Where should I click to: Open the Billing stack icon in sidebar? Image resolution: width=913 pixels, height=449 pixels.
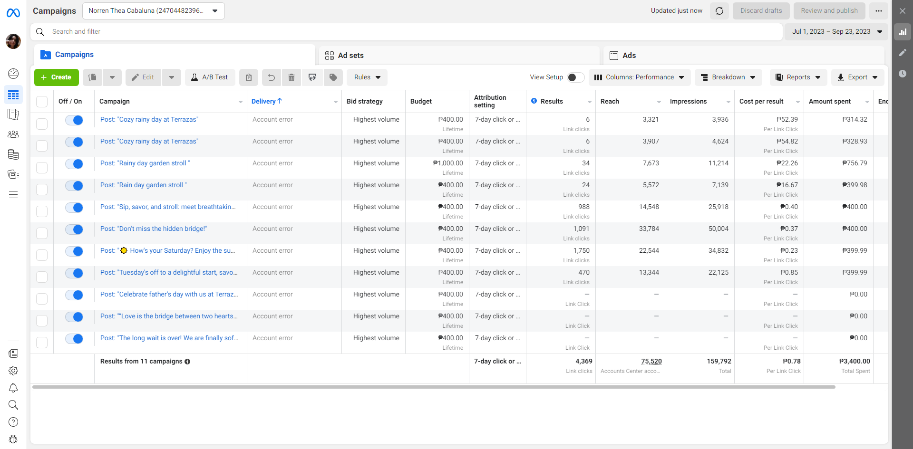pos(13,154)
